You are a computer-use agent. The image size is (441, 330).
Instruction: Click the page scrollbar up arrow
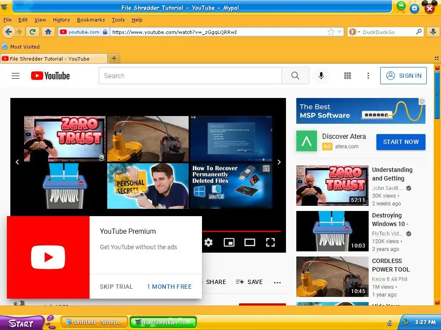click(438, 67)
